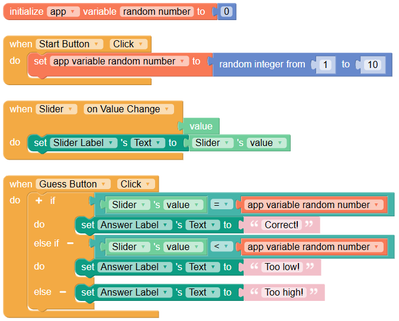Open the on Value Change event dropdown
Viewport: 399px width, 321px height.
point(129,109)
